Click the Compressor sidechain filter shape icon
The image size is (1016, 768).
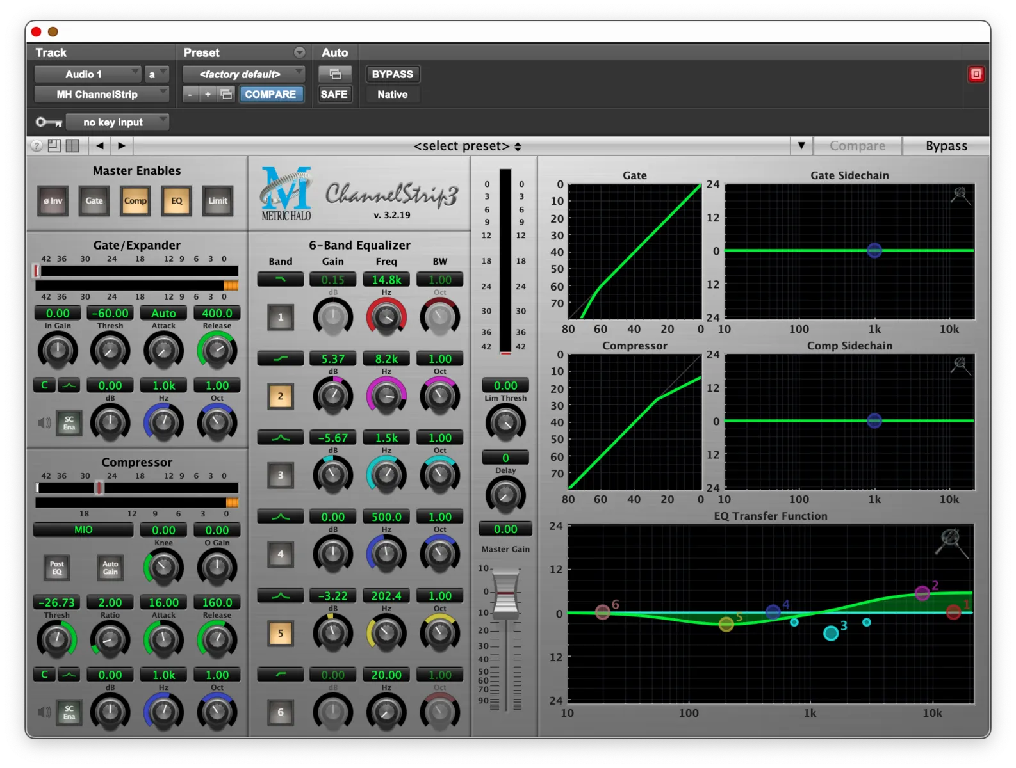pos(69,675)
